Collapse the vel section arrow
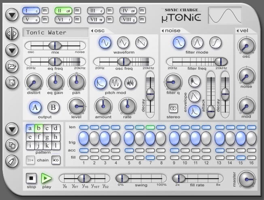This screenshot has width=264, height=200. point(238,31)
